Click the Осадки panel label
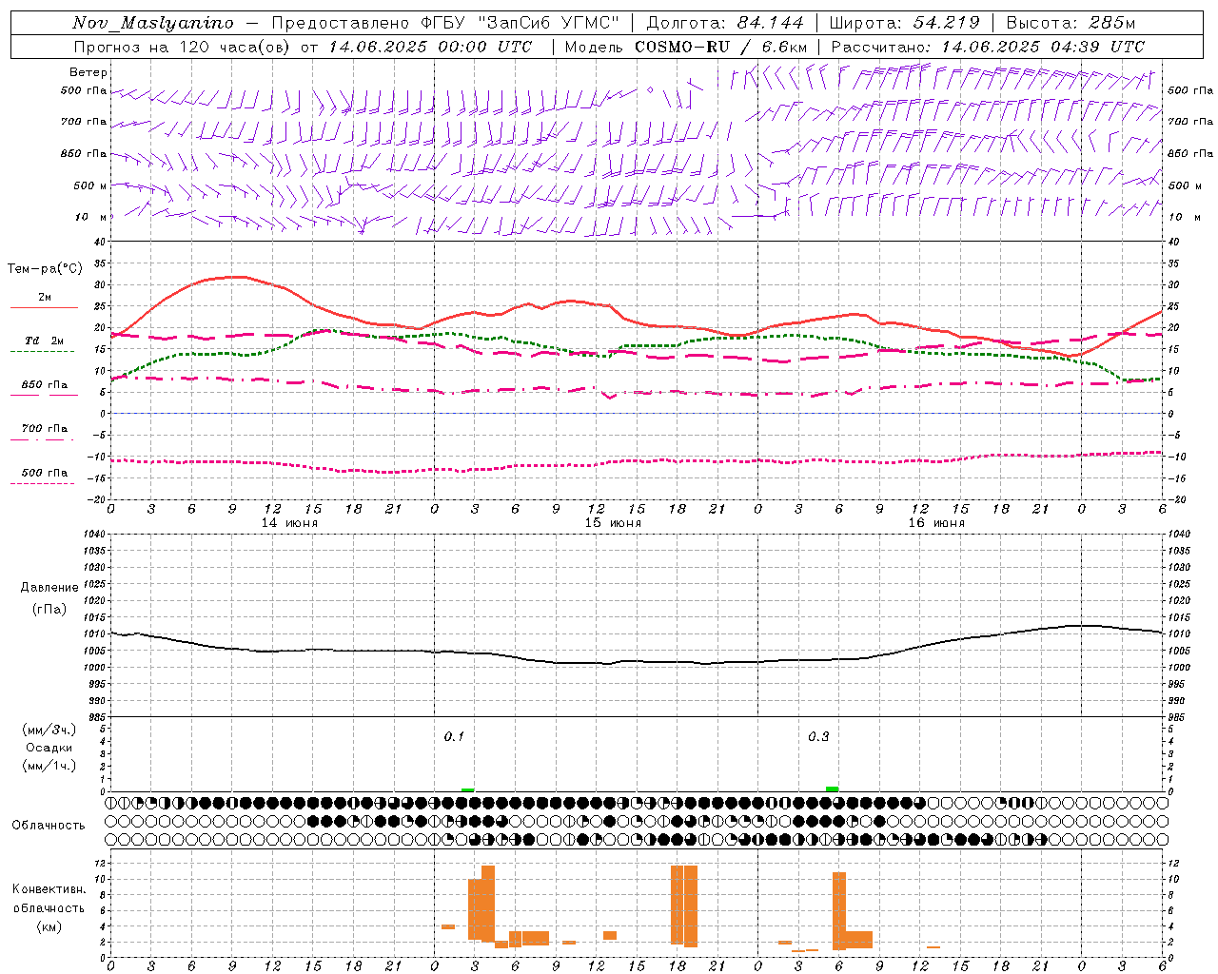The image size is (1218, 974). click(x=49, y=748)
